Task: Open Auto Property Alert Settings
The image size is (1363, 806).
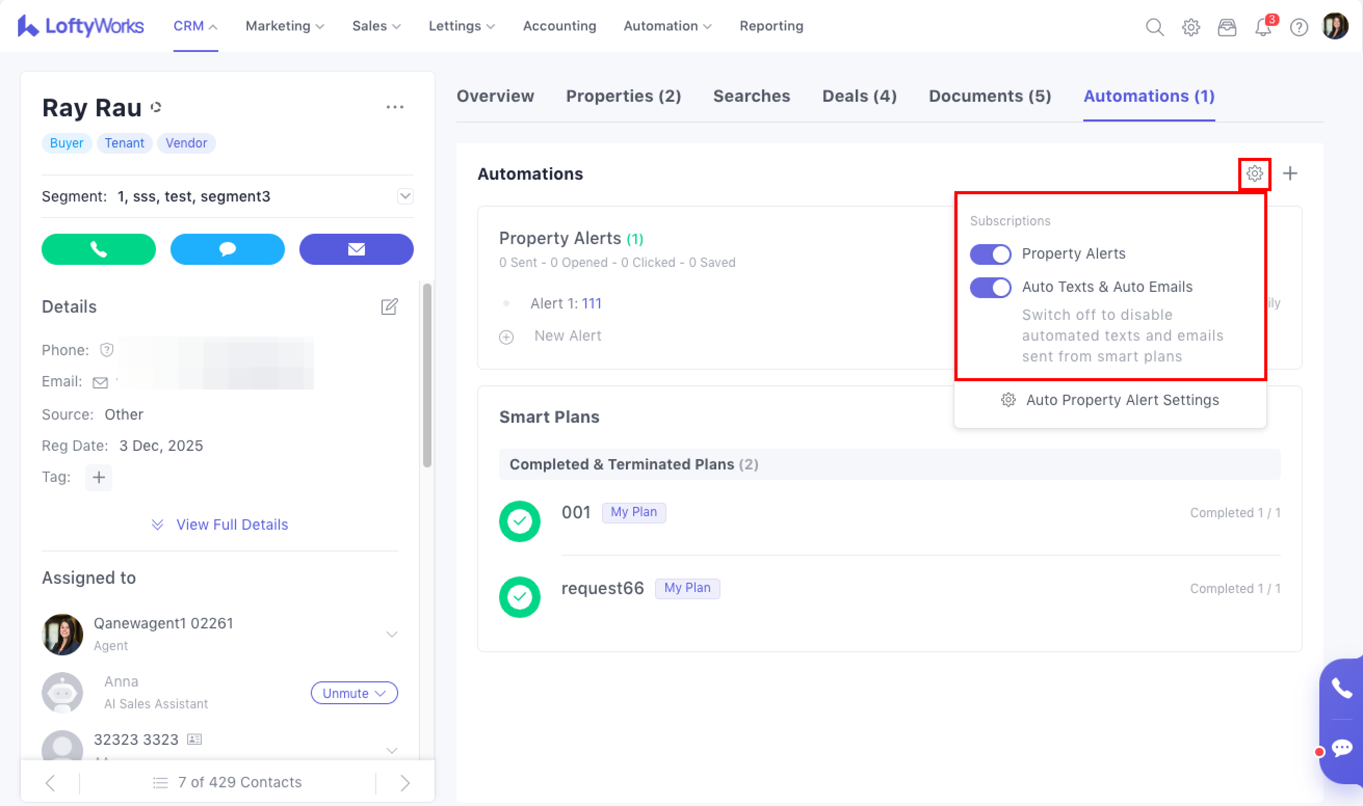Action: [x=1122, y=400]
